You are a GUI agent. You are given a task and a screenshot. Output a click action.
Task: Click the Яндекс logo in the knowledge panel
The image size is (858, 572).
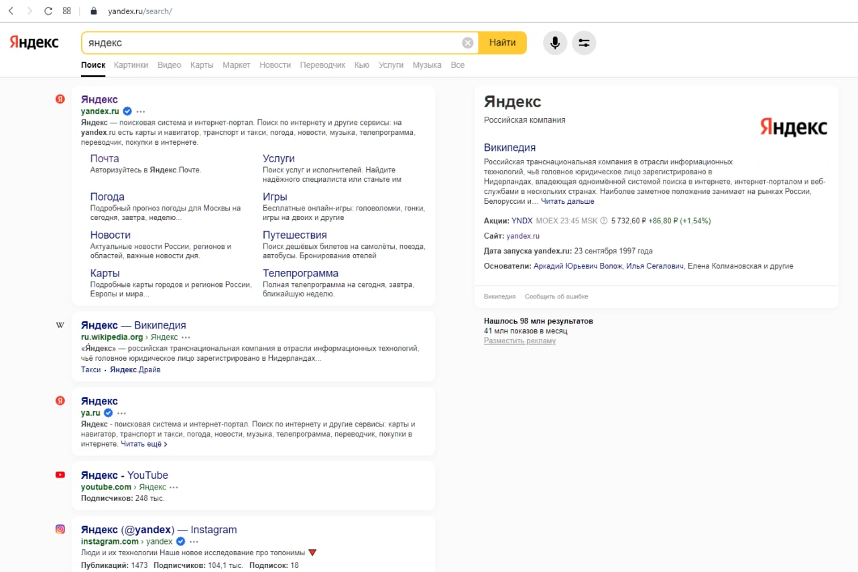pyautogui.click(x=794, y=126)
